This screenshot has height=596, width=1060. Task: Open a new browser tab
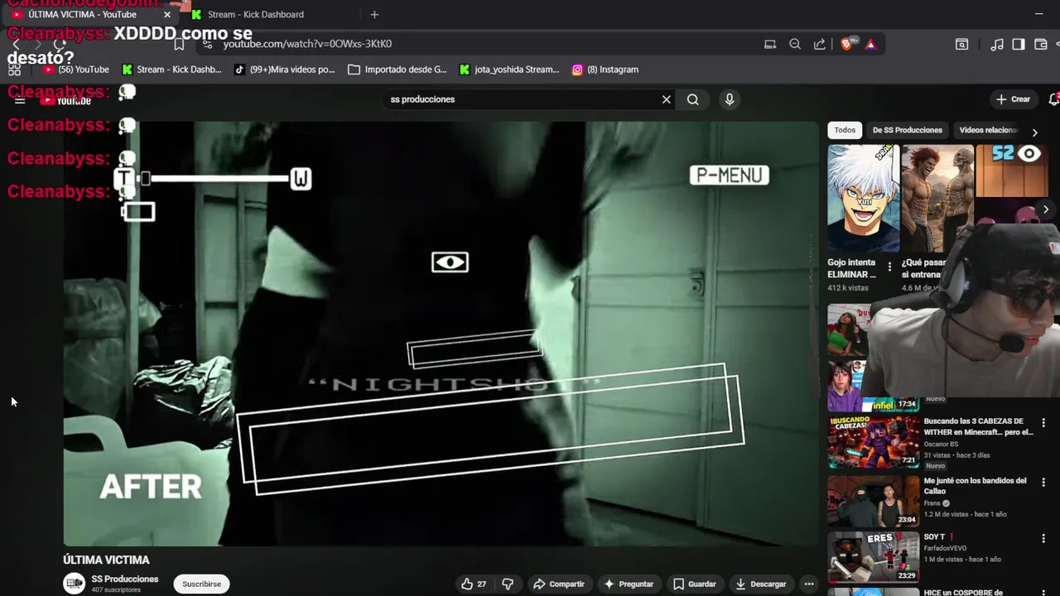[x=374, y=14]
